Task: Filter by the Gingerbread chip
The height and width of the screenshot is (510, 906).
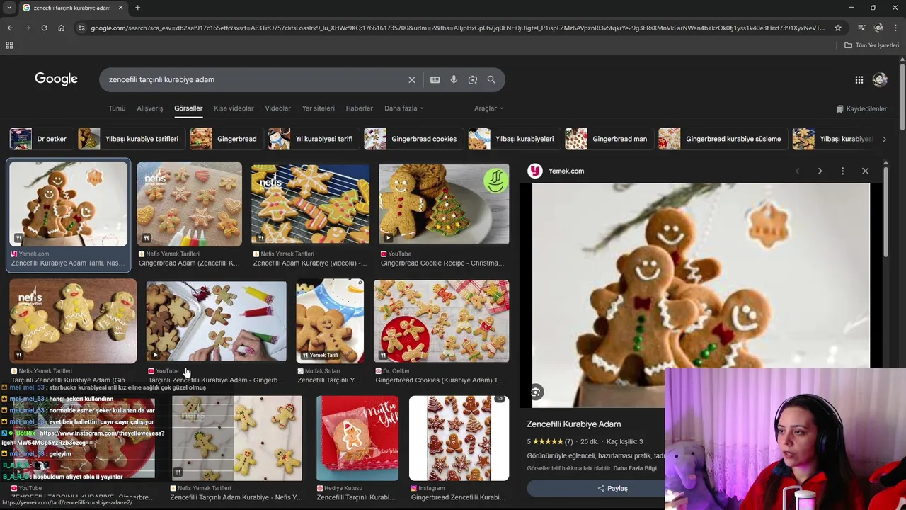Action: click(x=225, y=139)
